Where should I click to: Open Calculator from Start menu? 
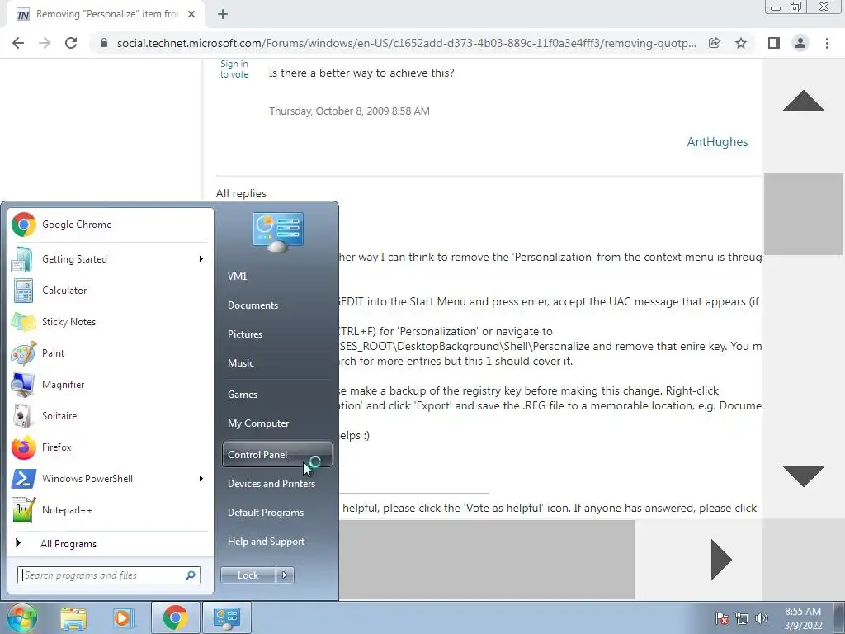pyautogui.click(x=111, y=290)
